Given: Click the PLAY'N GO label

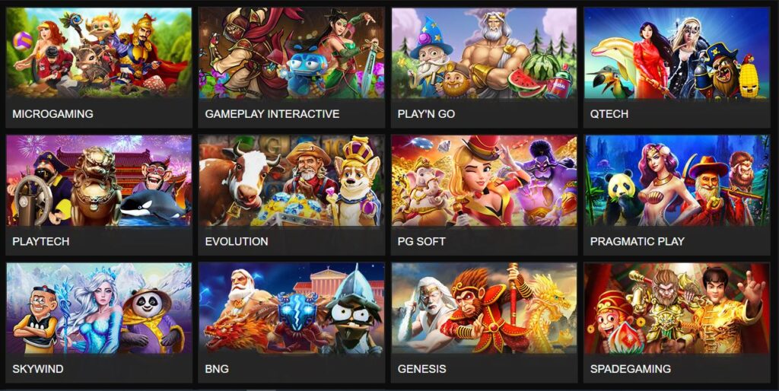Looking at the screenshot, I should point(426,114).
